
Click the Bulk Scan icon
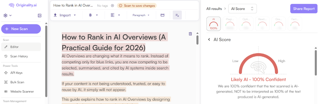tap(6, 82)
